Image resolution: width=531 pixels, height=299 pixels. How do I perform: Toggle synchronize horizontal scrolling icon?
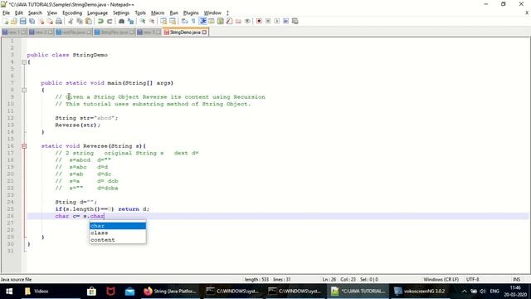tap(173, 21)
